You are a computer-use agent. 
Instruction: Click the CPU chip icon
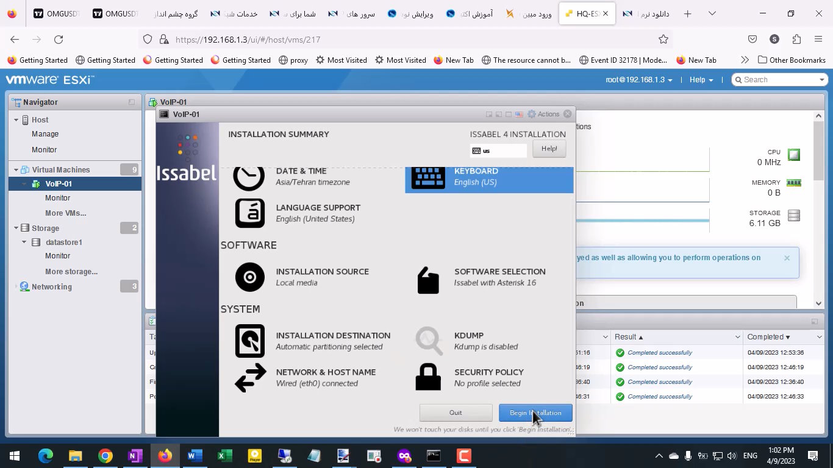tap(793, 155)
